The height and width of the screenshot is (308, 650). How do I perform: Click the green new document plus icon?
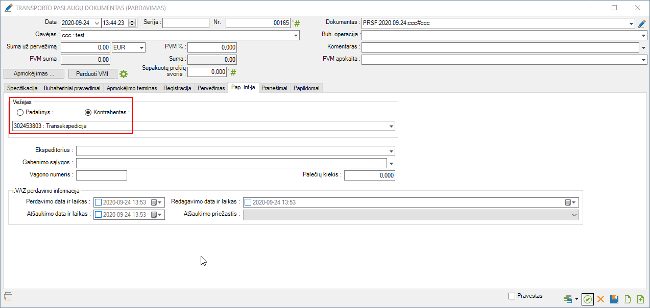click(640, 299)
